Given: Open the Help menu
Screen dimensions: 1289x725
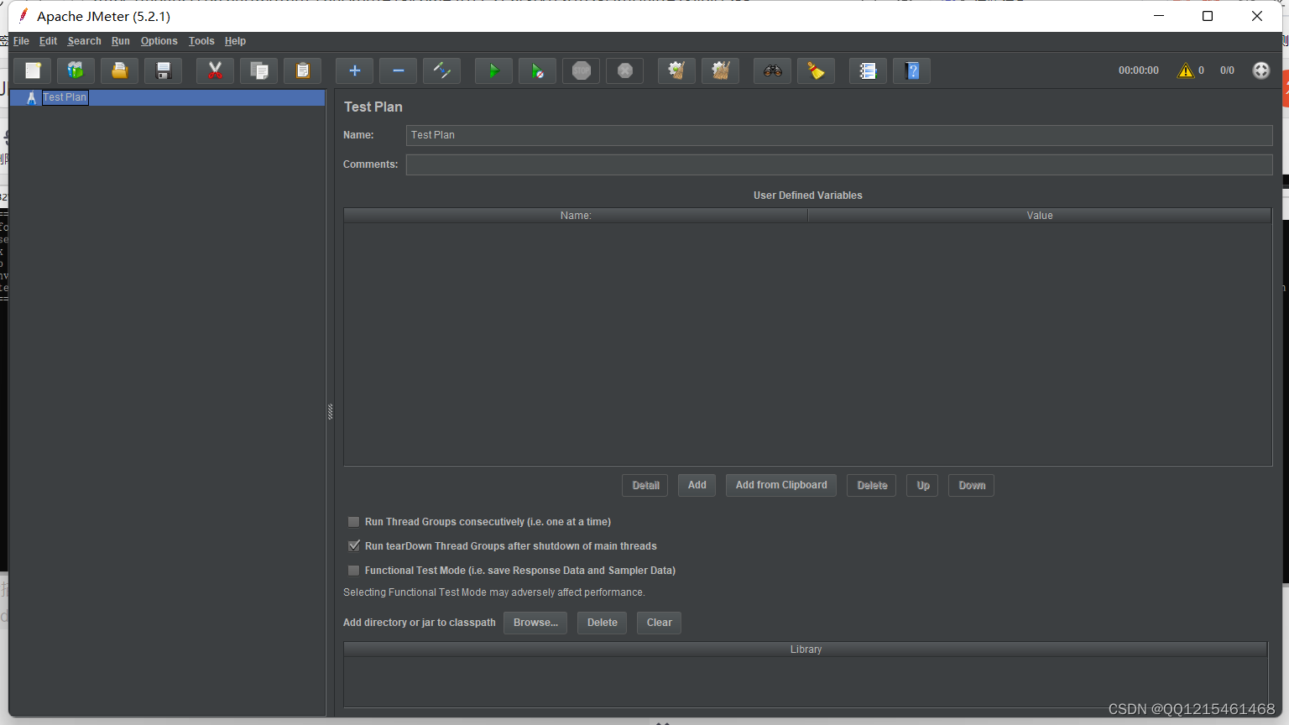Looking at the screenshot, I should pos(235,41).
